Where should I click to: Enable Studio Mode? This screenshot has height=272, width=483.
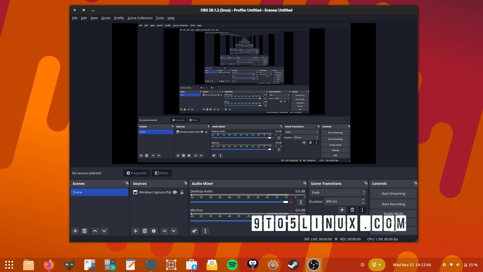393,213
